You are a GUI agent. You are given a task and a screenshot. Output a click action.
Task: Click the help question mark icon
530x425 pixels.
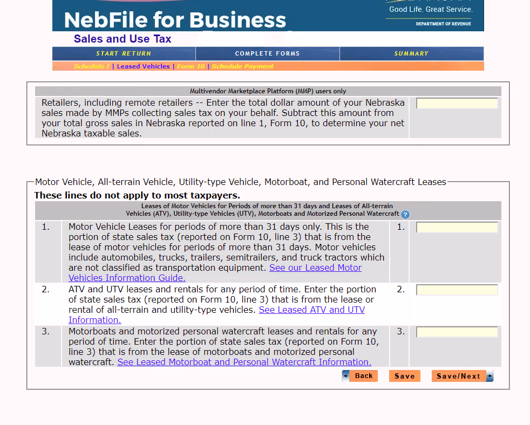click(x=405, y=214)
